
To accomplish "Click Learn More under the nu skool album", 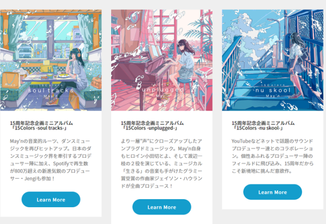I will [273, 192].
